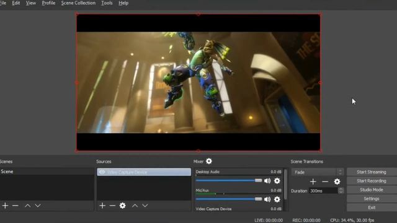This screenshot has height=223, width=397.
Task: Click Start Streaming button
Action: [x=372, y=172]
